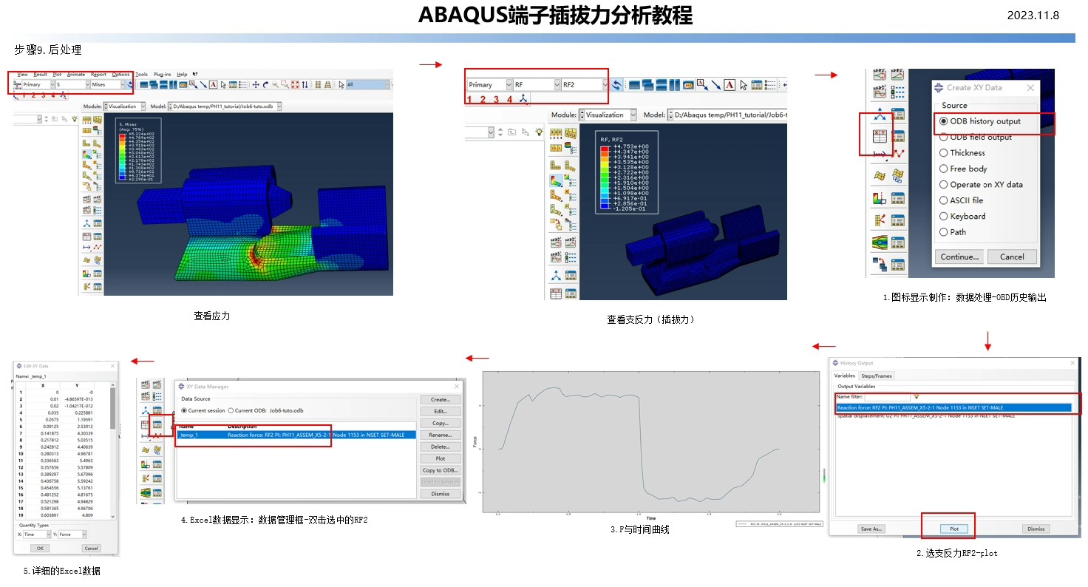Select _temp_1 row in XY Data Manager
The height and width of the screenshot is (587, 1088).
297,435
